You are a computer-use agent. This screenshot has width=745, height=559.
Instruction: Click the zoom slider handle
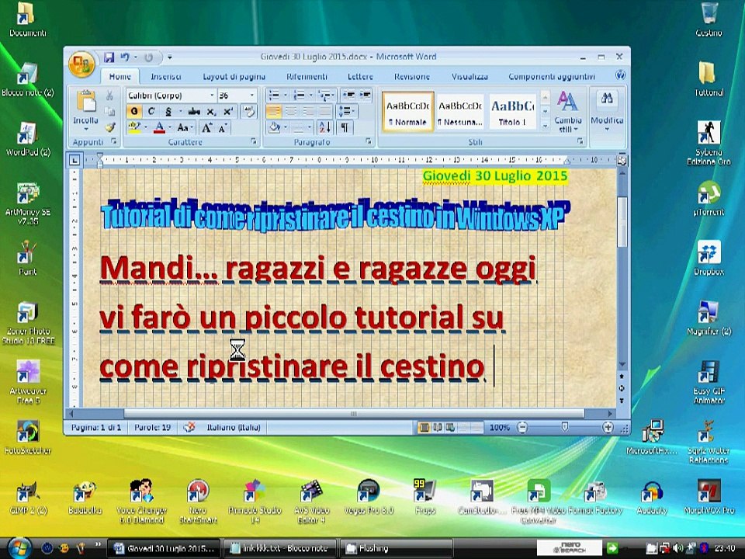pos(564,427)
